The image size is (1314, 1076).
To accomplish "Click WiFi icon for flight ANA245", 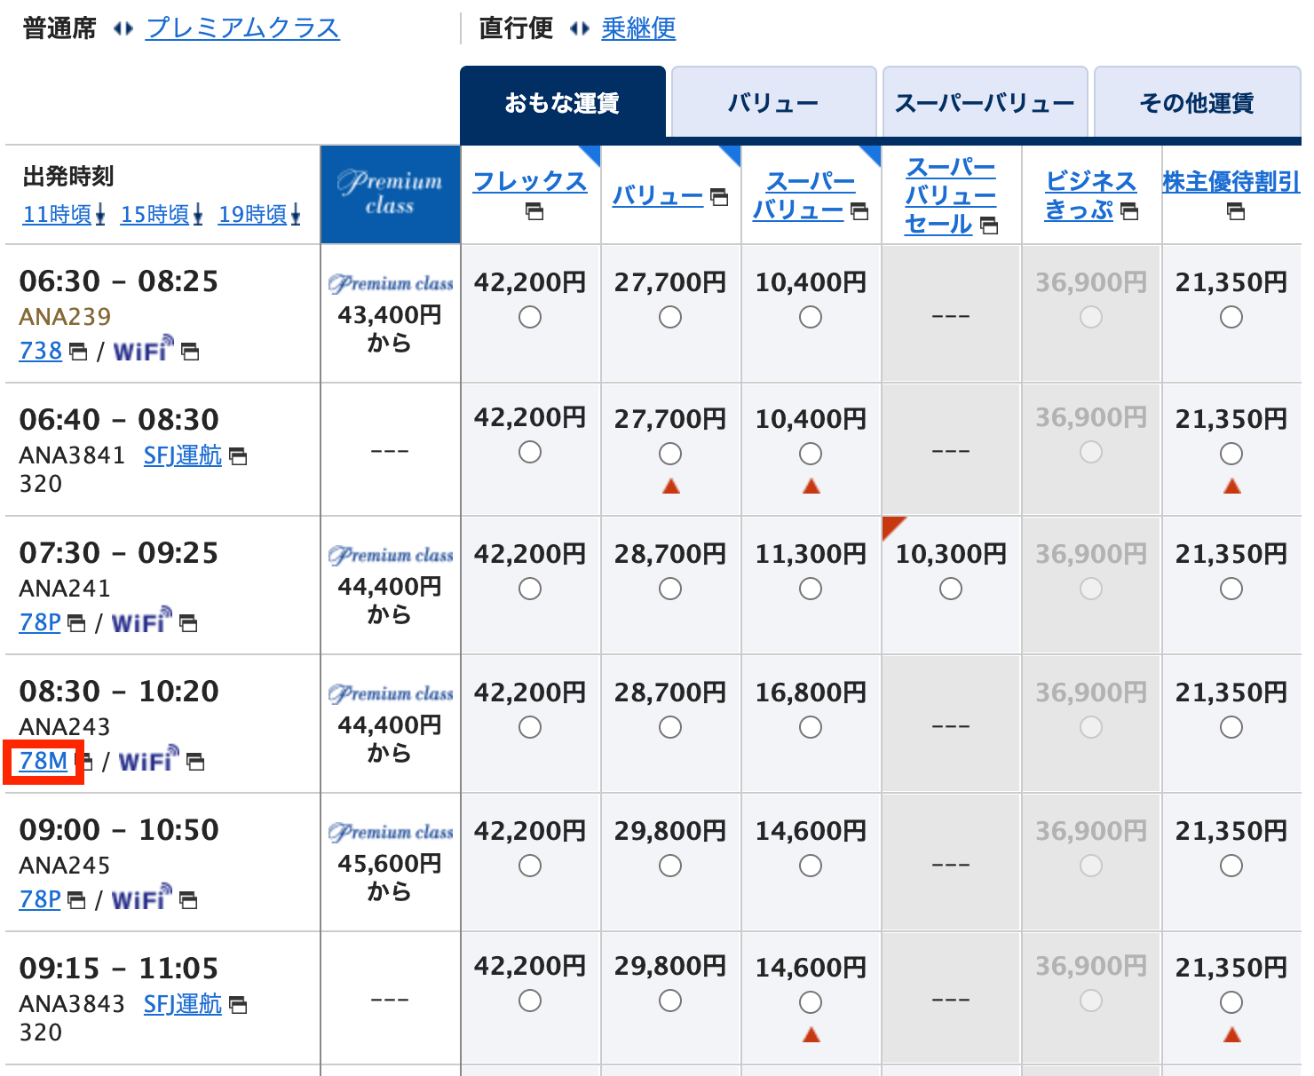I will pyautogui.click(x=141, y=898).
